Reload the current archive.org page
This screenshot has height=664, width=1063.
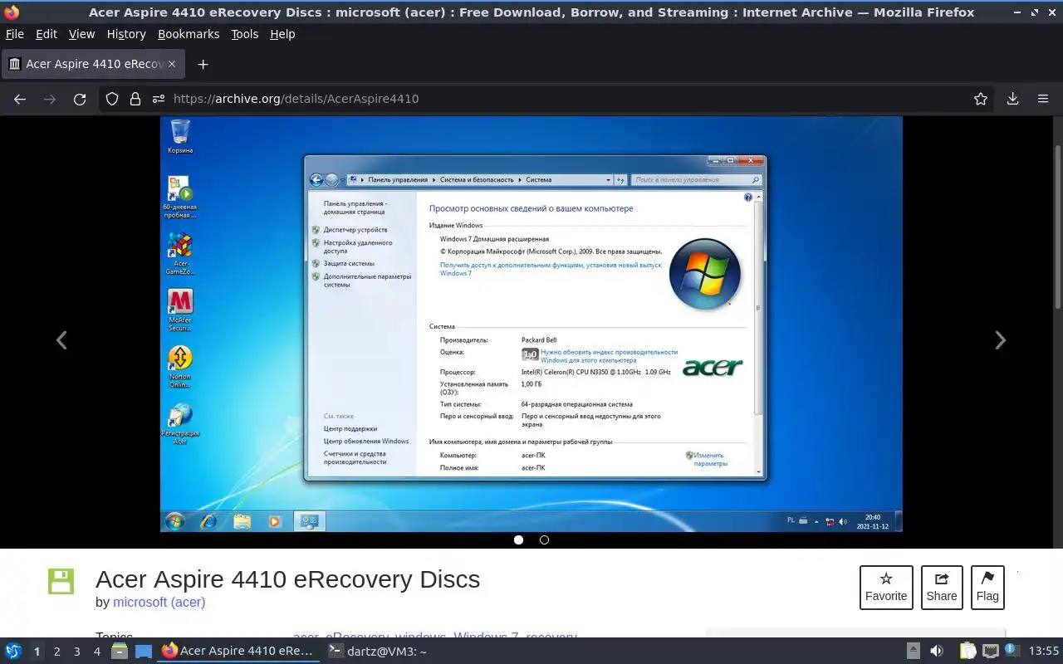tap(80, 99)
